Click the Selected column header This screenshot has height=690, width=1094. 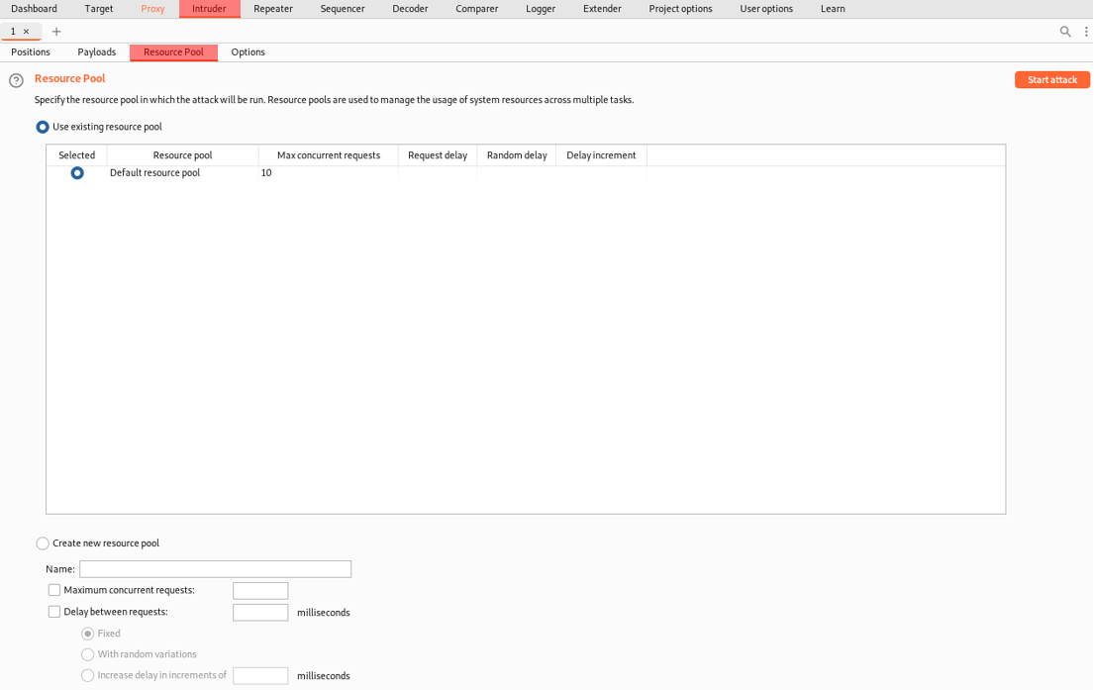[x=77, y=154]
